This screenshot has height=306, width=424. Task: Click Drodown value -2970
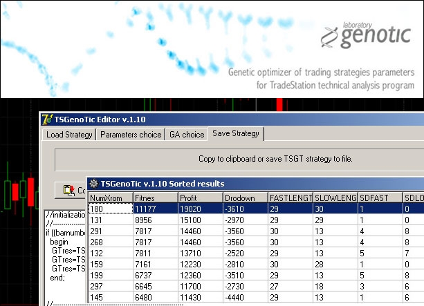point(234,220)
